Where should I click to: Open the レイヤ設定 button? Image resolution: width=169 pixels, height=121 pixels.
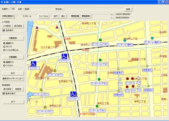click(7, 26)
